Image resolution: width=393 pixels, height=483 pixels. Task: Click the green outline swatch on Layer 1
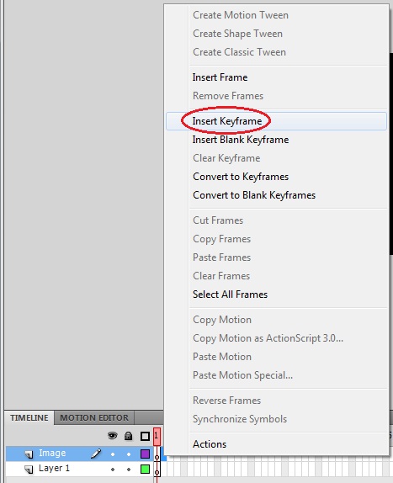tap(145, 470)
